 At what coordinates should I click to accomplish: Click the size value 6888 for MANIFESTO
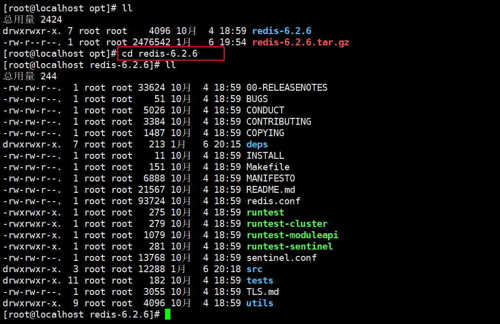pyautogui.click(x=154, y=179)
